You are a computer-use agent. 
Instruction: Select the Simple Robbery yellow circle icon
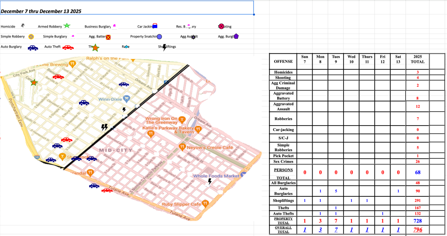tap(31, 37)
